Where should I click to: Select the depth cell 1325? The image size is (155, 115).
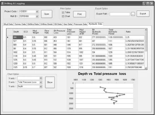pos(18,67)
